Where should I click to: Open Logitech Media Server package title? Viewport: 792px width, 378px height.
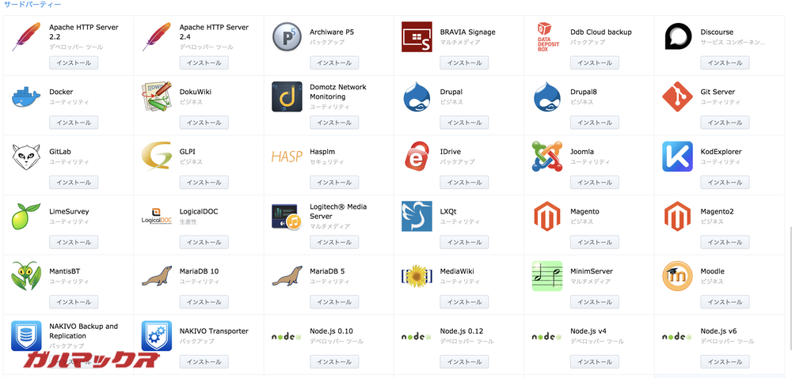337,211
